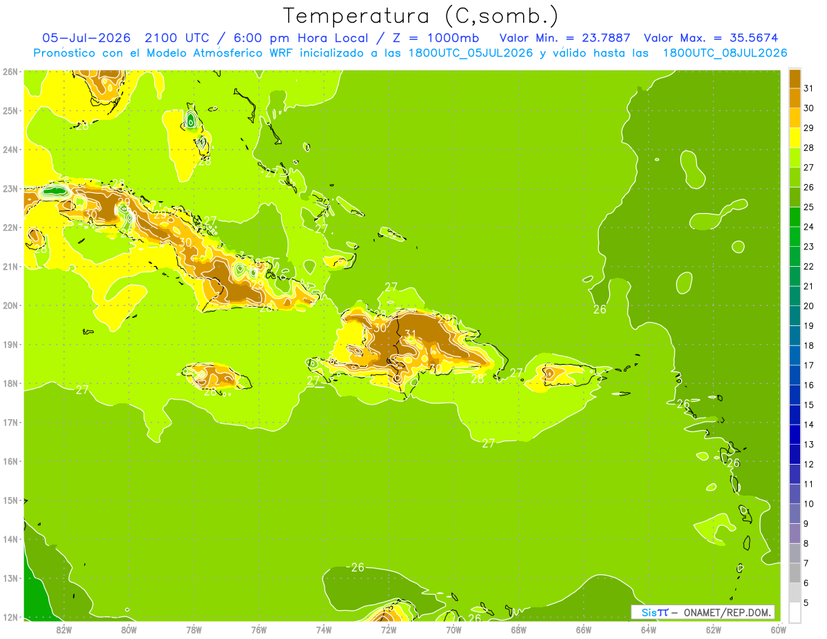Click the colorbar segment between 14 and 15

click(x=795, y=414)
